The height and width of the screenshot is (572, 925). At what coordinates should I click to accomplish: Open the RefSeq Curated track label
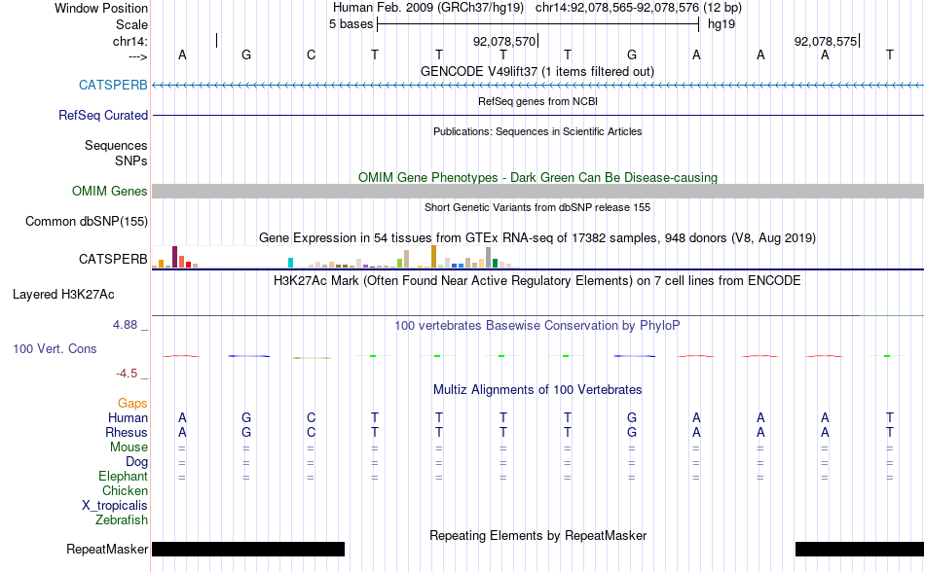[x=102, y=115]
